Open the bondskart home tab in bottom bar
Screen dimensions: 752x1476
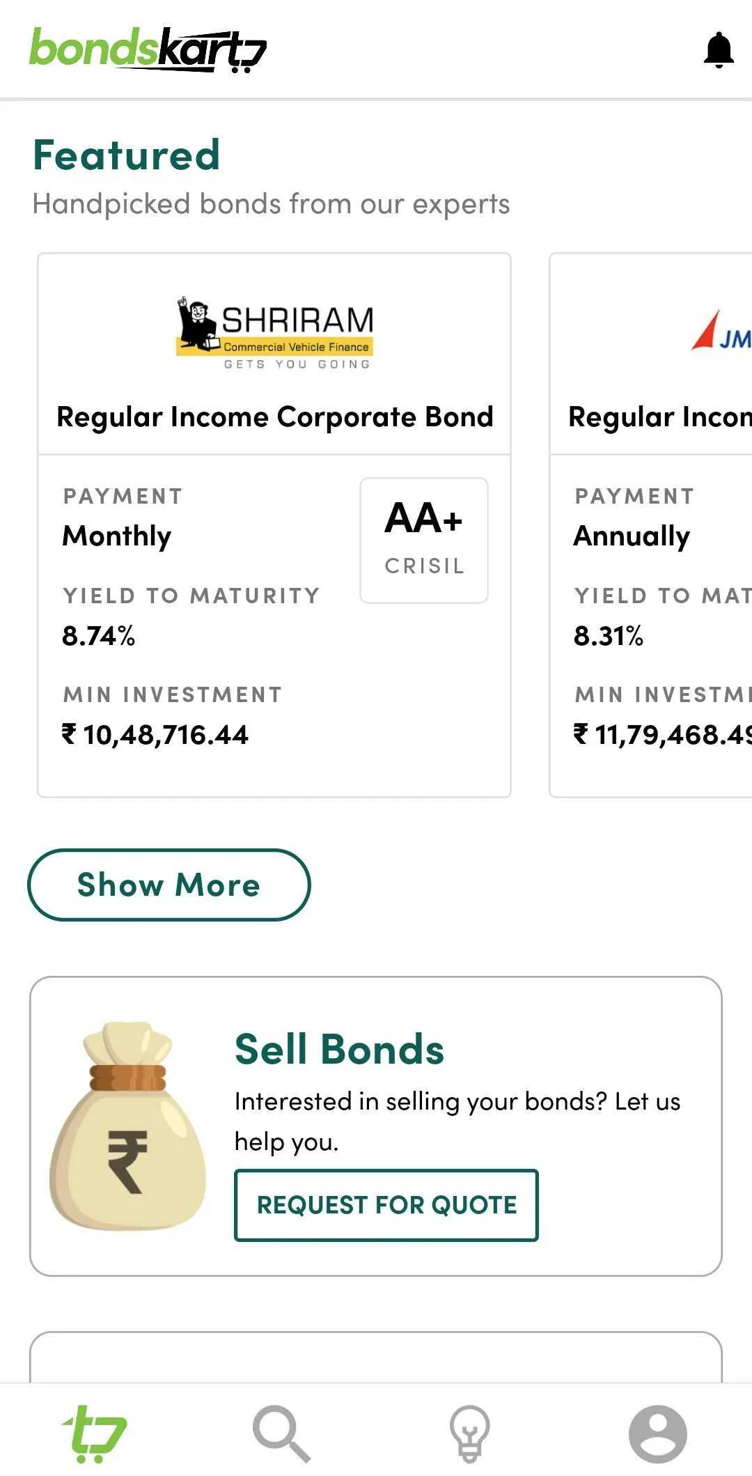[94, 1434]
